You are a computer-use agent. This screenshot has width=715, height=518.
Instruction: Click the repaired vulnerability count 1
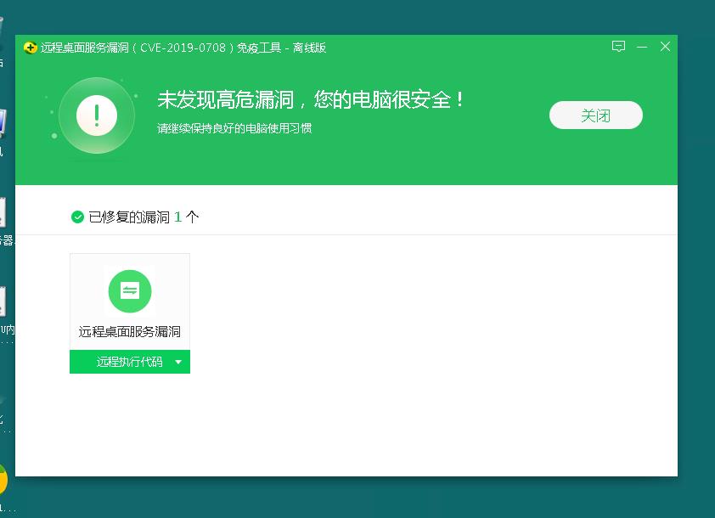(180, 217)
